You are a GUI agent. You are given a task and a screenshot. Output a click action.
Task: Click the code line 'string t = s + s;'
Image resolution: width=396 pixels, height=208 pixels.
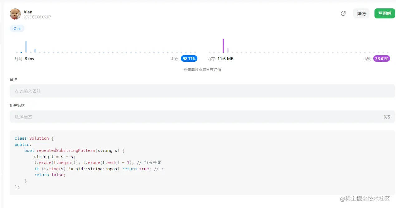click(55, 157)
